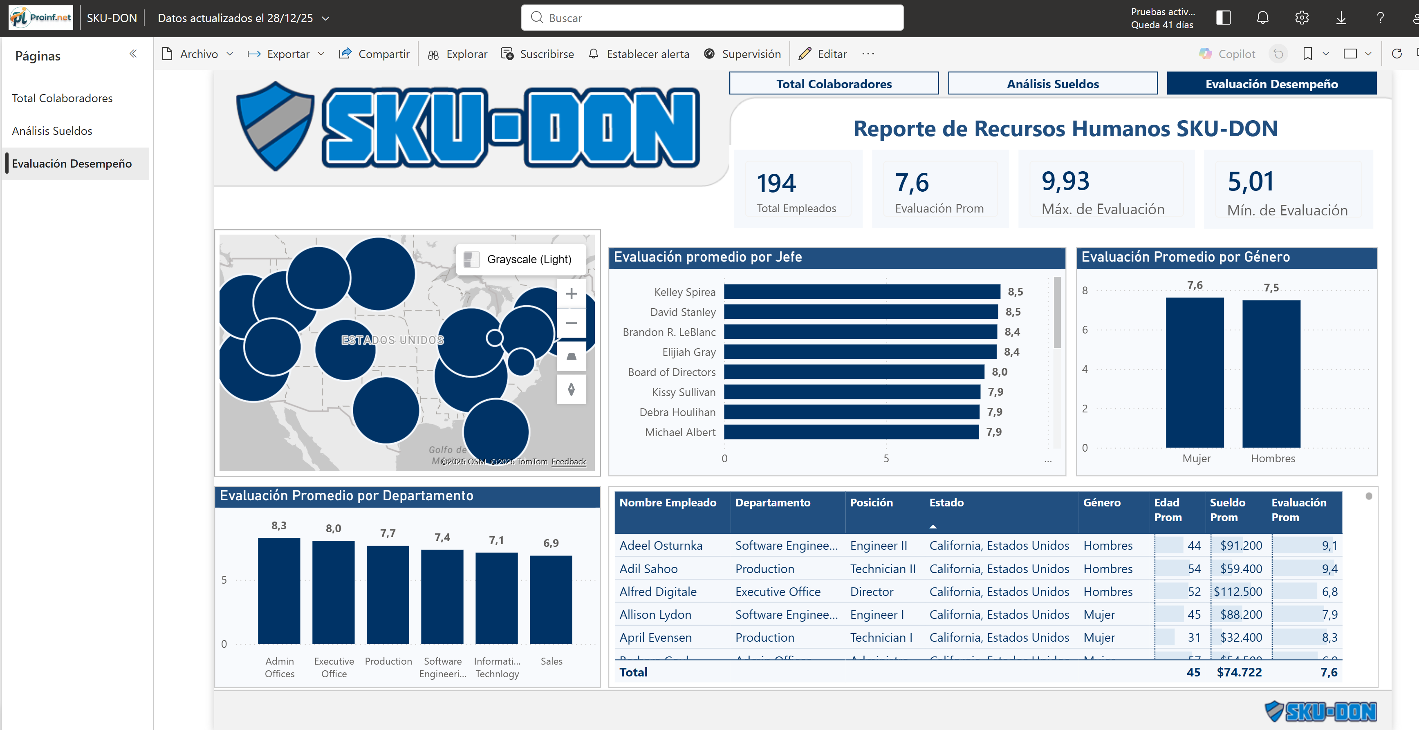The image size is (1419, 730).
Task: Open the Archivo dropdown chevron
Action: coord(230,54)
